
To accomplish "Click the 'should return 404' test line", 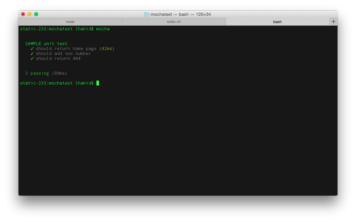I will click(58, 58).
